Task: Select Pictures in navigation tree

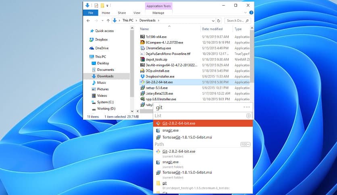Action: 103,89
